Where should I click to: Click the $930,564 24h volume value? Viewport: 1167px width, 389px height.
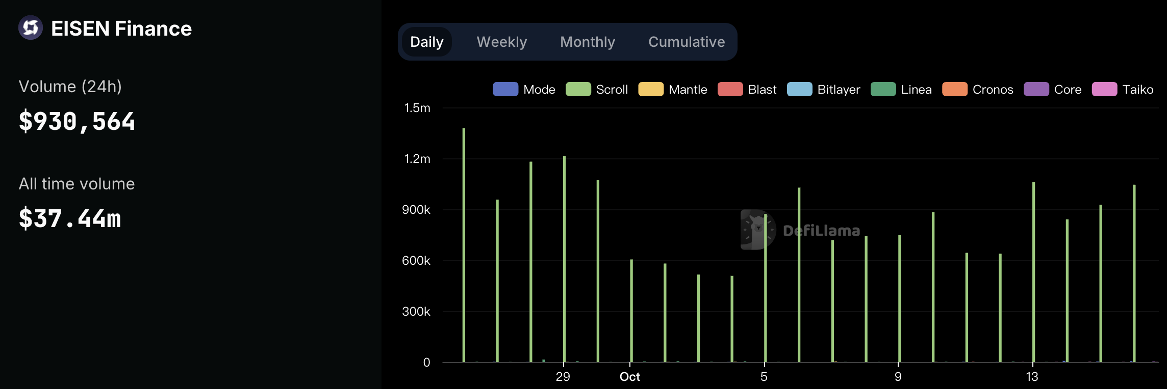tap(77, 122)
